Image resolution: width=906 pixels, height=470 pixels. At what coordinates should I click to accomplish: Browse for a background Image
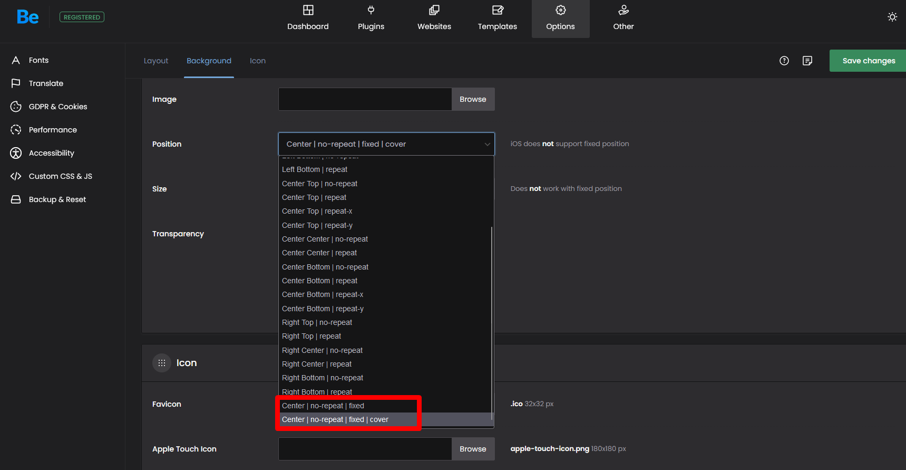coord(473,99)
